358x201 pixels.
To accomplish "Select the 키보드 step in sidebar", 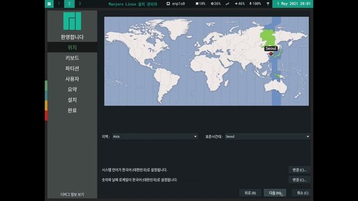I will click(x=72, y=58).
